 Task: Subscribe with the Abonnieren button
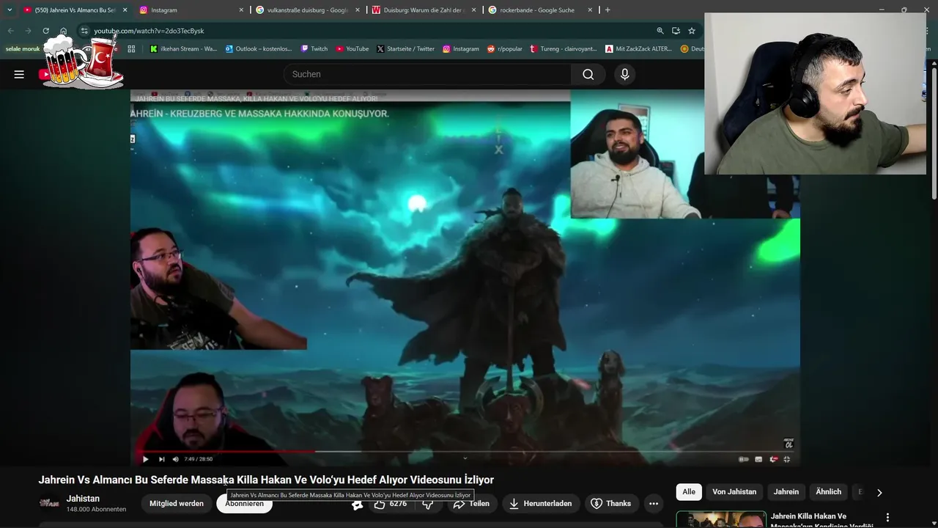pyautogui.click(x=244, y=504)
